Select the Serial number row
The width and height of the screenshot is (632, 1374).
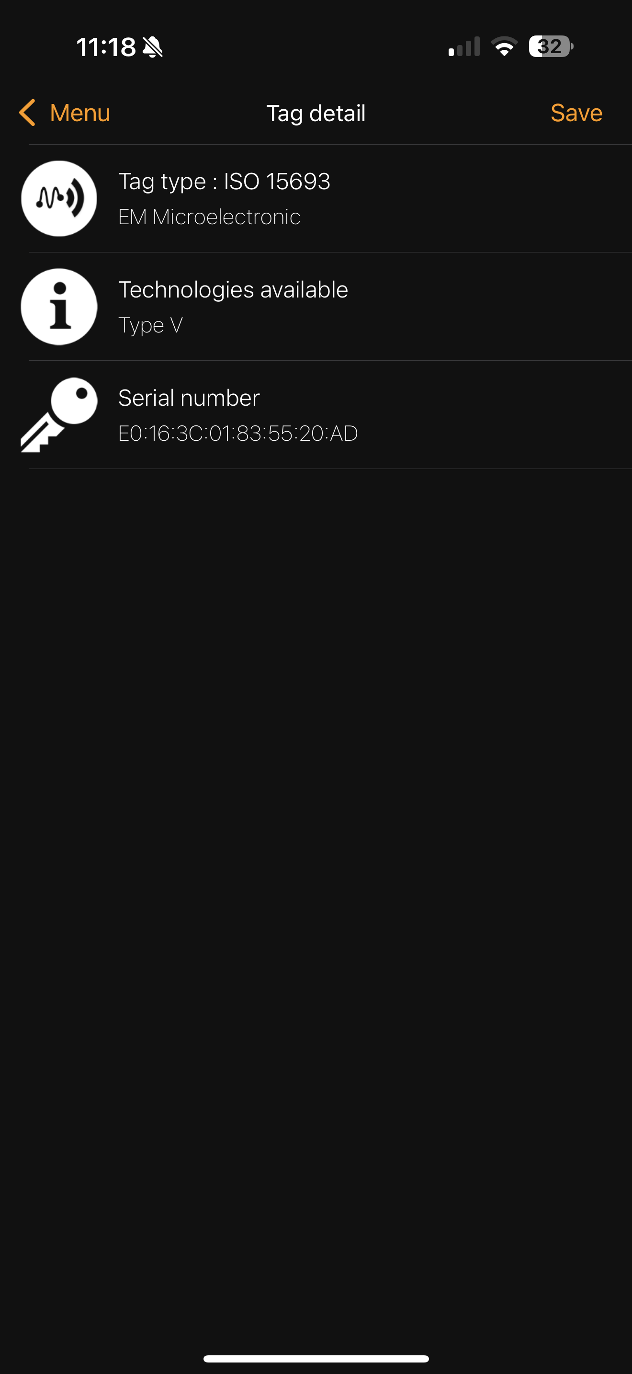pyautogui.click(x=316, y=415)
